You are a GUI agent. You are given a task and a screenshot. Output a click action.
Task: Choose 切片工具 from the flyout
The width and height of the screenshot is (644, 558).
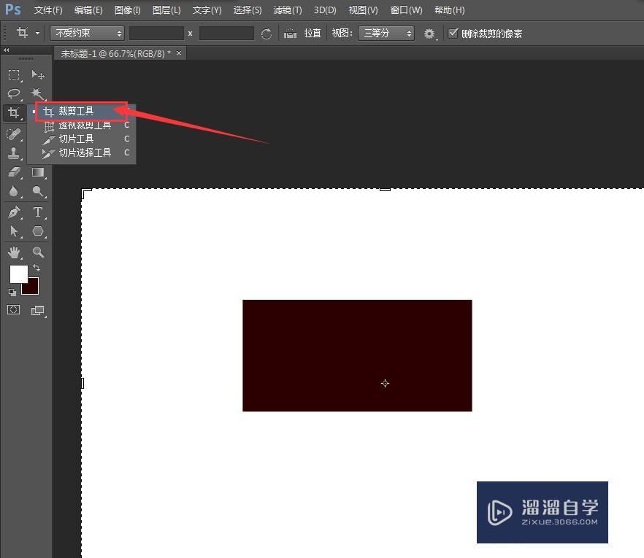tap(81, 139)
